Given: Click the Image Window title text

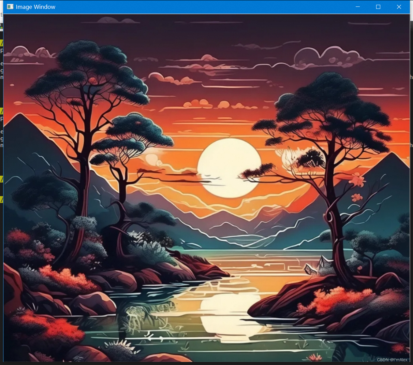Looking at the screenshot, I should (x=35, y=7).
